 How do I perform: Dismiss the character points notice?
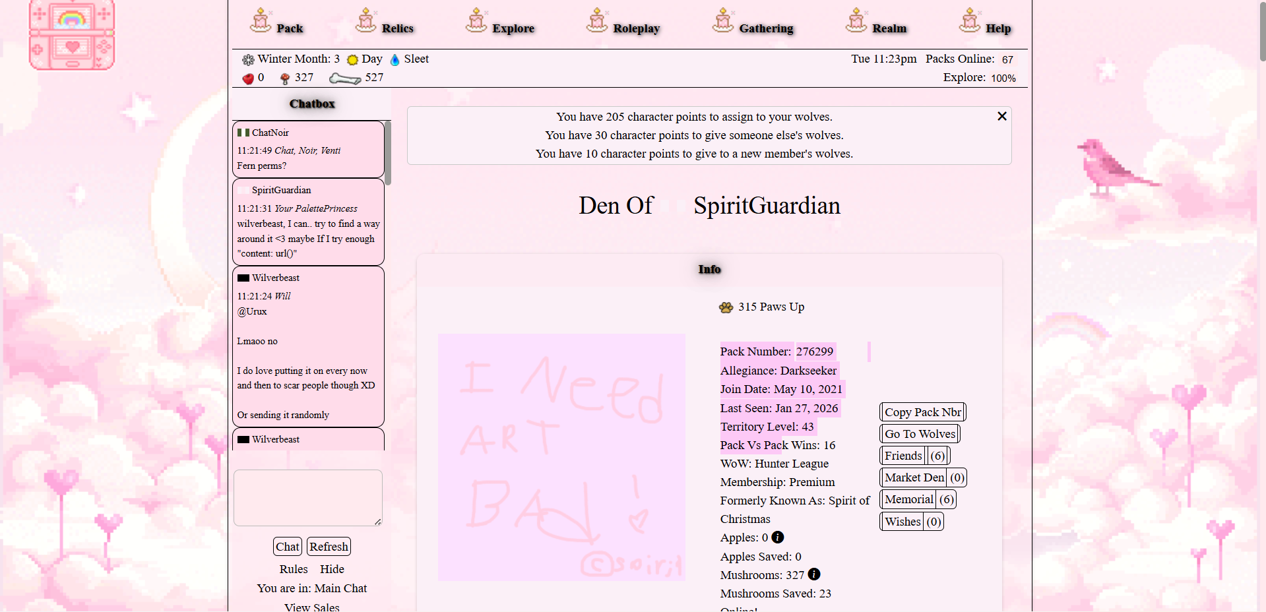(1001, 116)
